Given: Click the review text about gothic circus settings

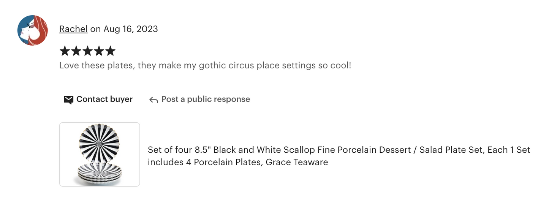Looking at the screenshot, I should click(205, 65).
